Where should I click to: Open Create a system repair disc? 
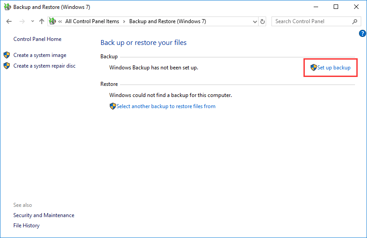point(44,66)
